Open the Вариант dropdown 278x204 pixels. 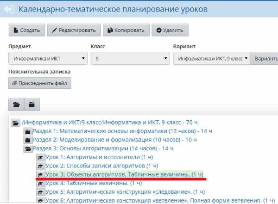tap(212, 58)
